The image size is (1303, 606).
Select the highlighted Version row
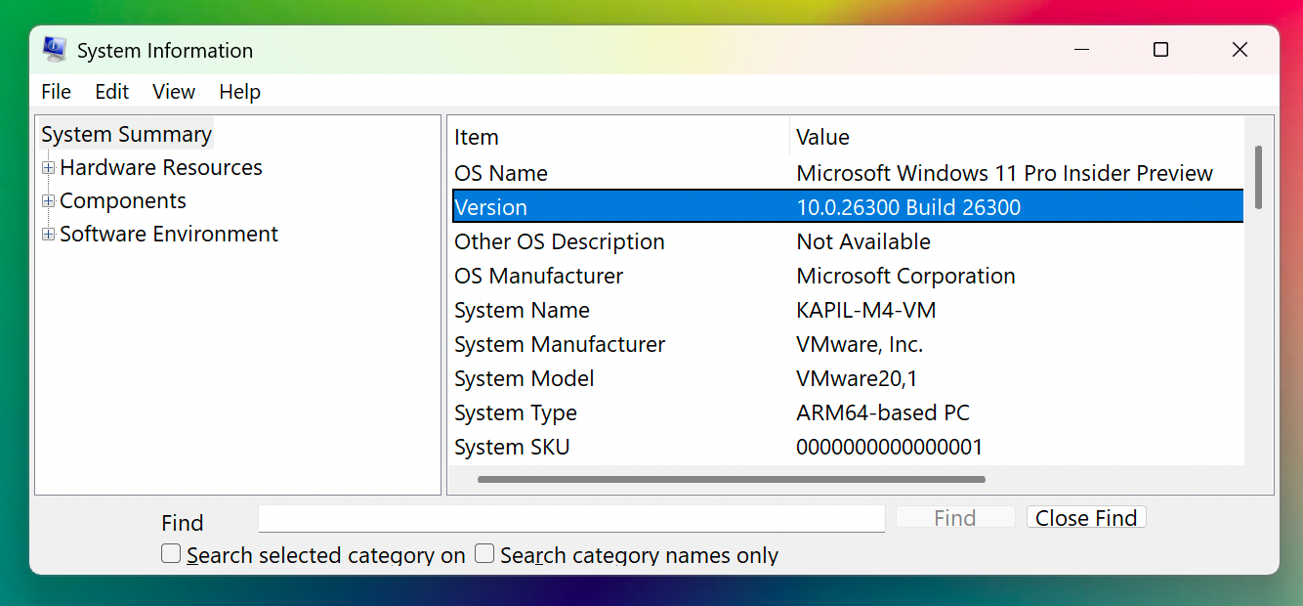coord(847,207)
